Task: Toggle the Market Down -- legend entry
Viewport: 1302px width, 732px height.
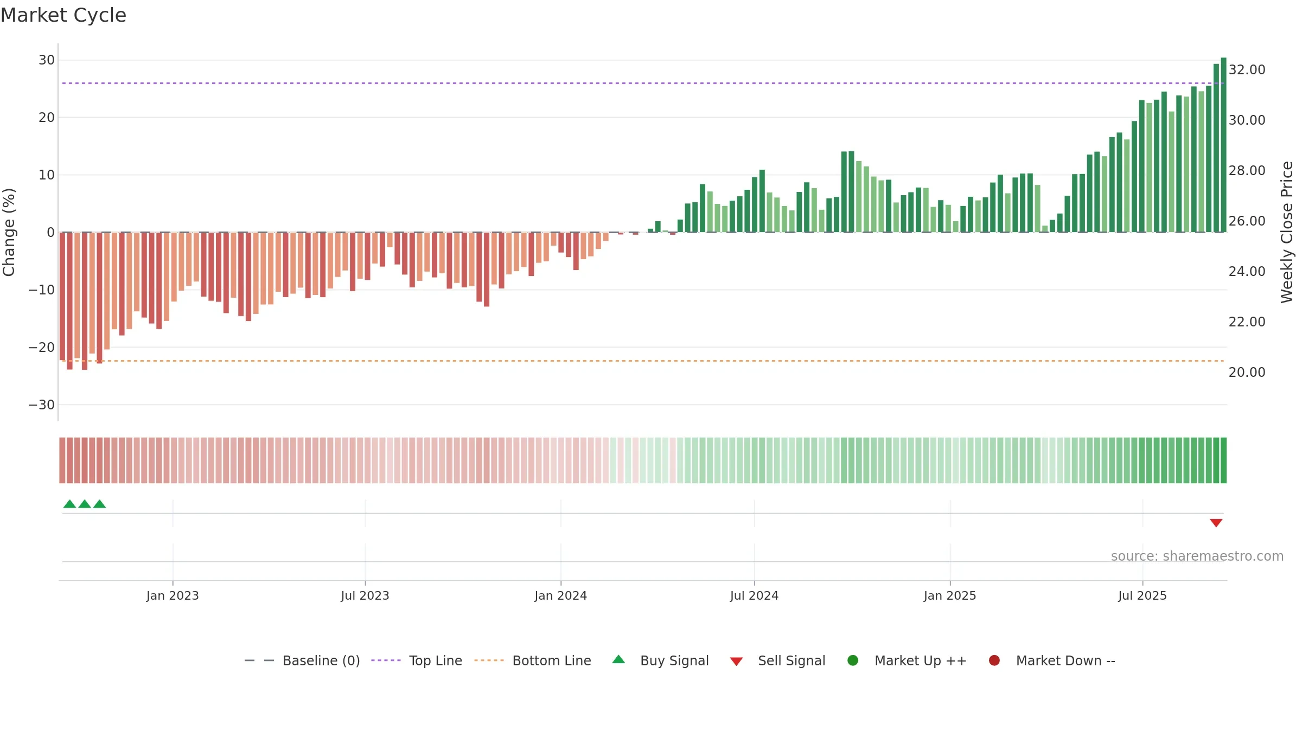Action: click(1052, 660)
